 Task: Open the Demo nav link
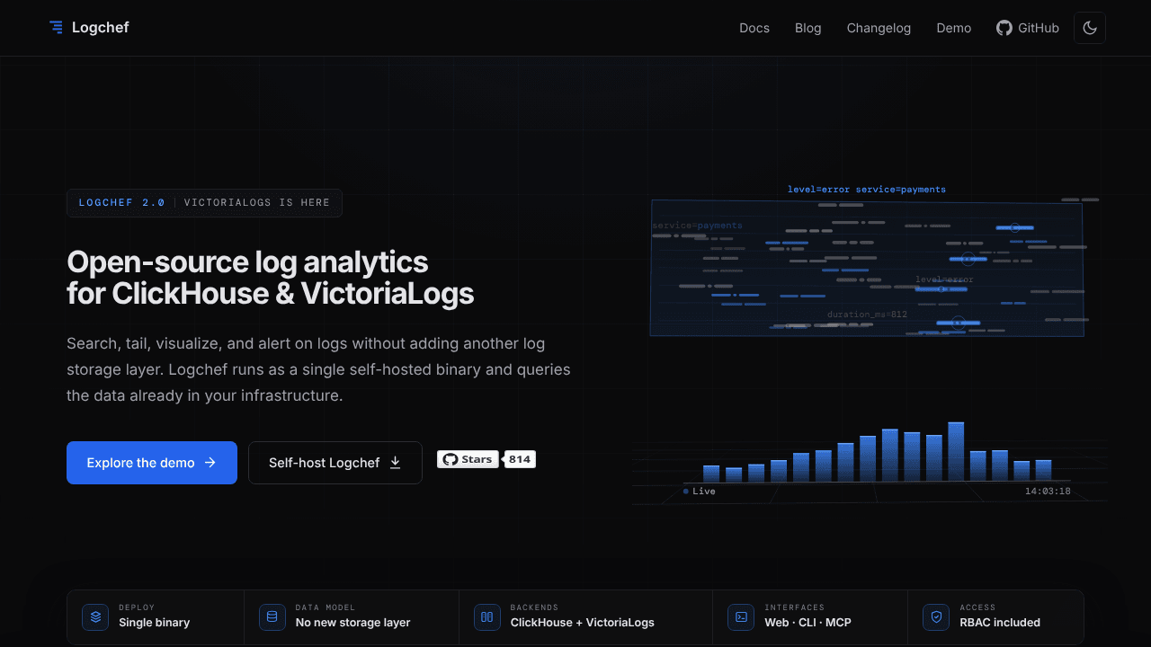pyautogui.click(x=954, y=28)
